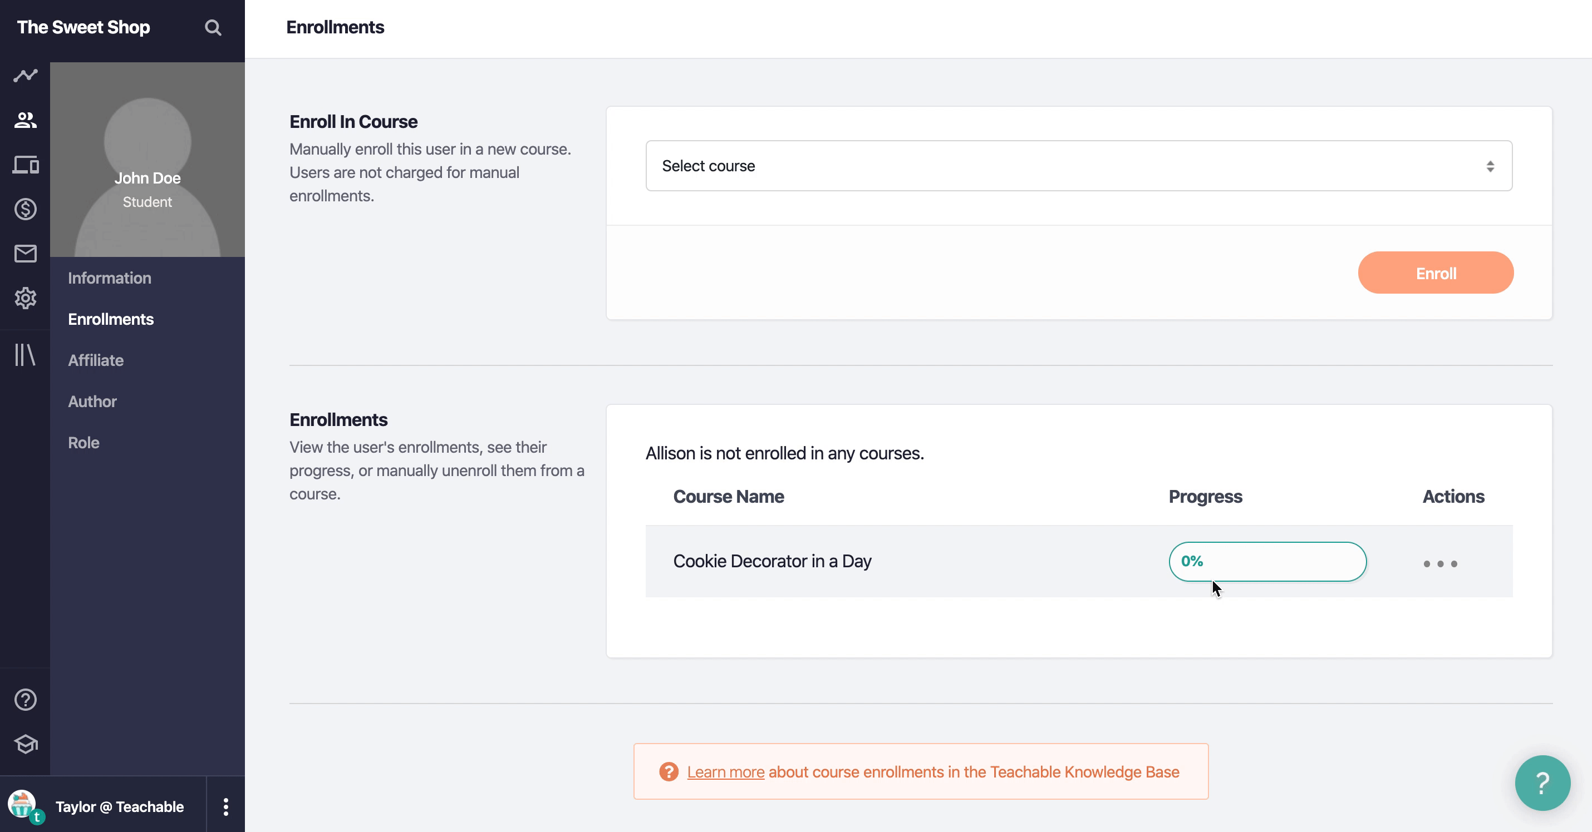This screenshot has width=1592, height=832.
Task: Select the Enrollments tab in sidebar
Action: [x=111, y=319]
